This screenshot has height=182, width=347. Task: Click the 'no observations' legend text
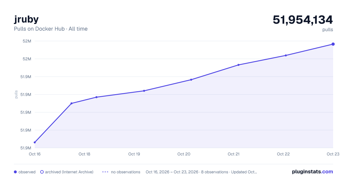(x=125, y=172)
